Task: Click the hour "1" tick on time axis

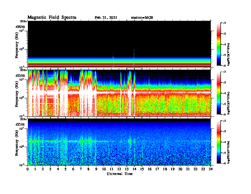Action: (35, 169)
